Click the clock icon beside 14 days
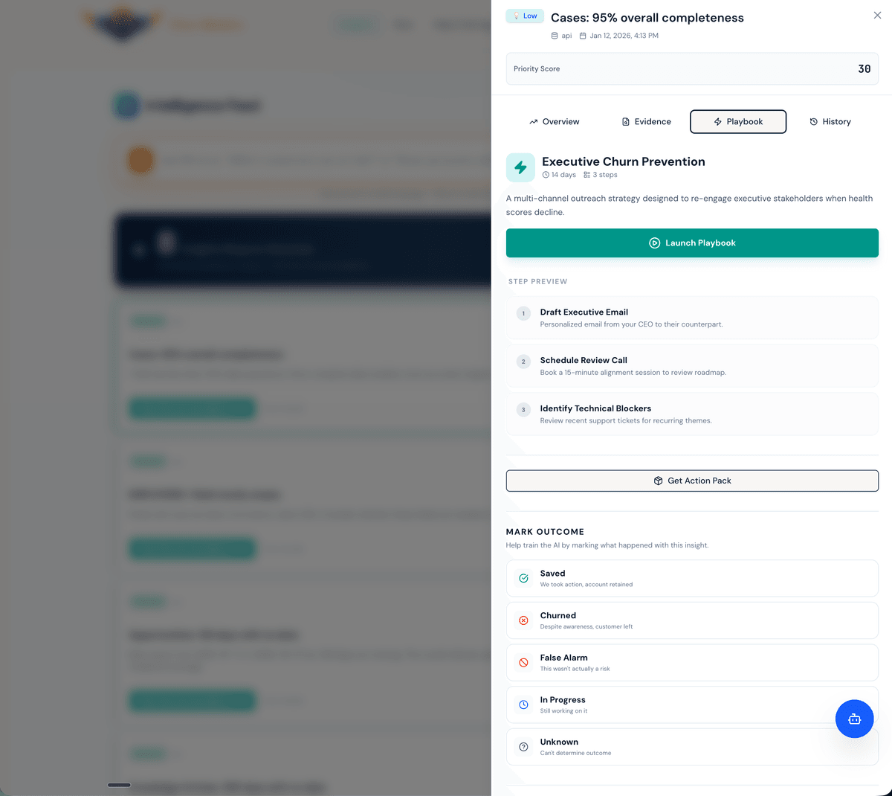The height and width of the screenshot is (796, 892). (x=546, y=174)
